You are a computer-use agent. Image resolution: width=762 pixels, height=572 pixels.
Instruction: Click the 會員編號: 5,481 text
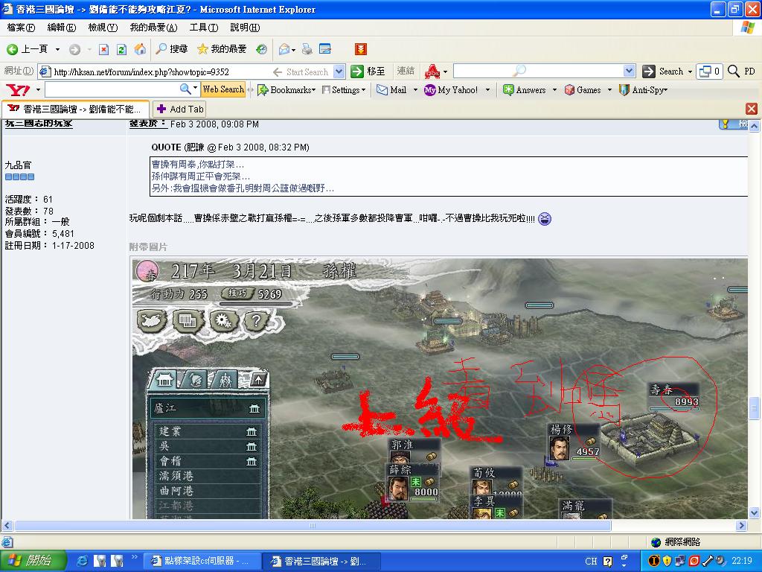click(x=39, y=233)
